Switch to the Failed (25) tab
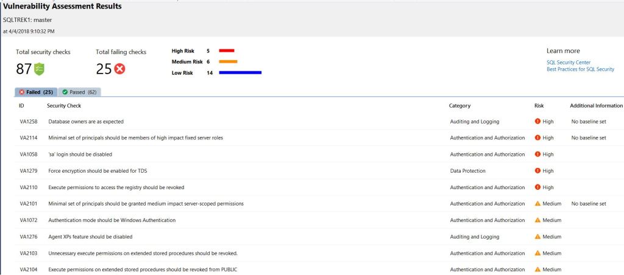The width and height of the screenshot is (624, 275). [x=36, y=92]
